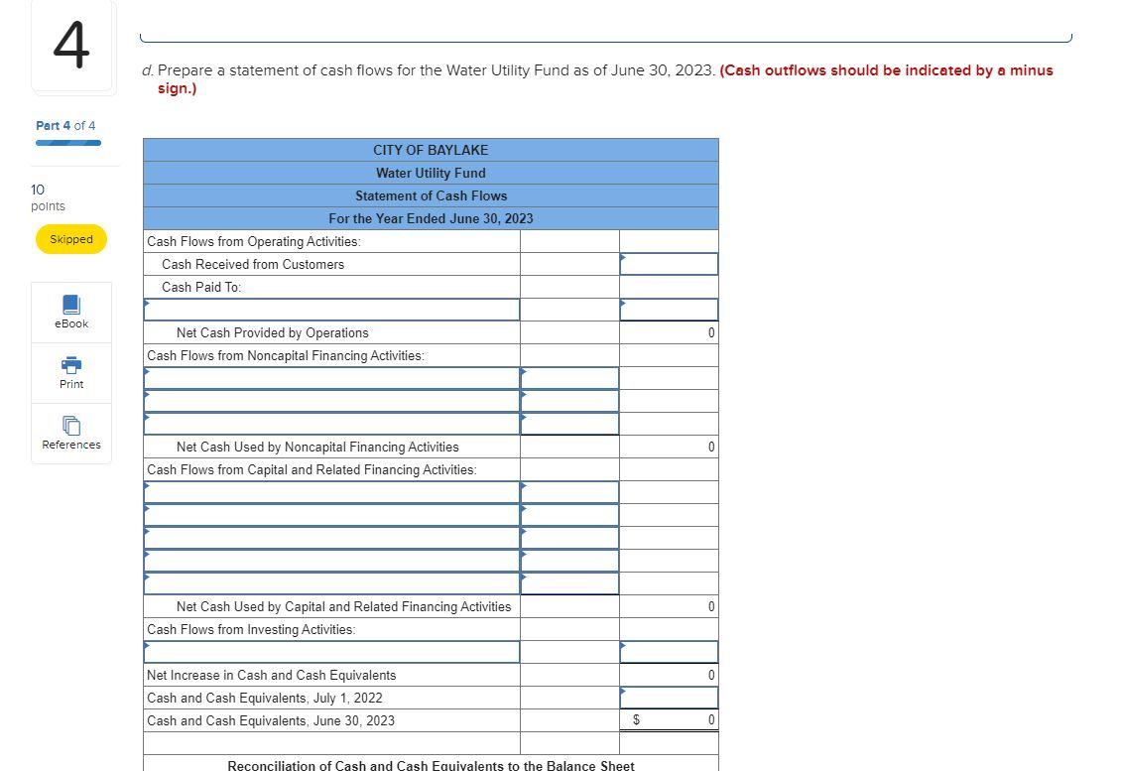Screen dimensions: 1122x771
Task: Expand first dropdown under Noncapital Financing Activities
Action: pos(331,378)
